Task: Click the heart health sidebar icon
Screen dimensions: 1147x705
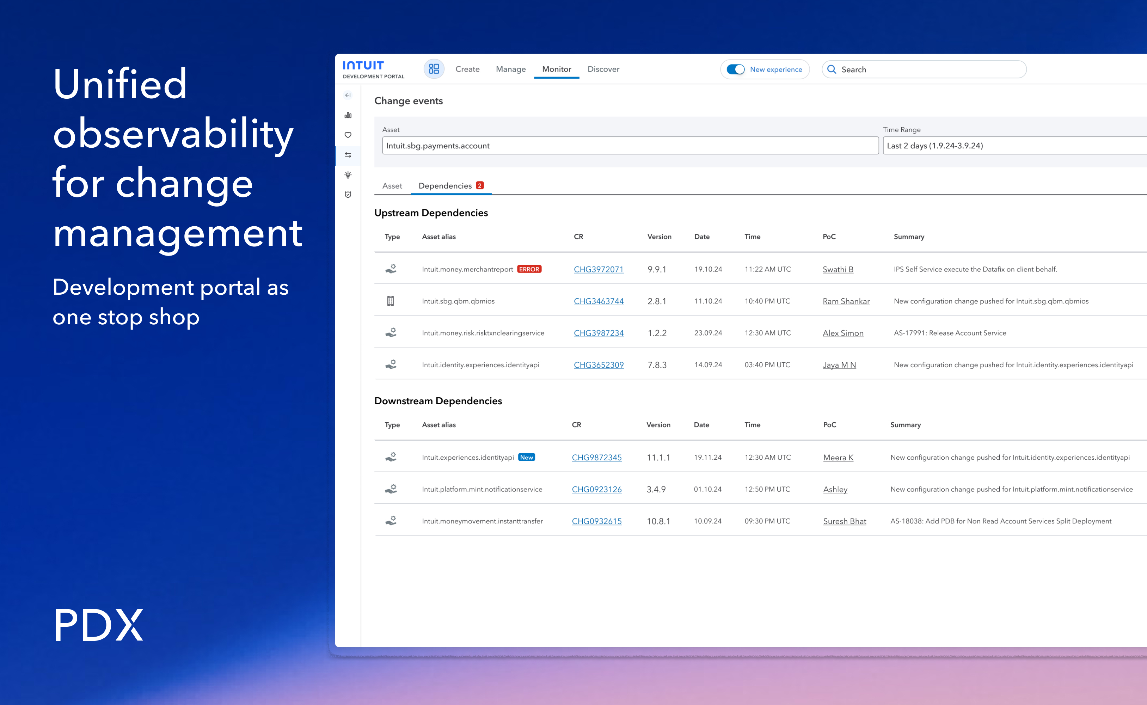Action: coord(348,135)
